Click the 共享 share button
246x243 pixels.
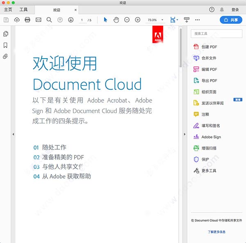231,20
